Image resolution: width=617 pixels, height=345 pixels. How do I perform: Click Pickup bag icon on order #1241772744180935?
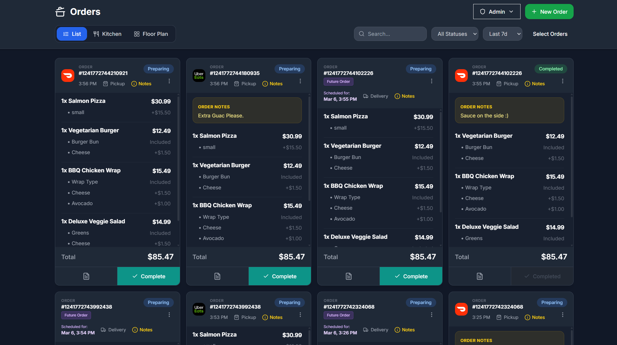click(237, 84)
